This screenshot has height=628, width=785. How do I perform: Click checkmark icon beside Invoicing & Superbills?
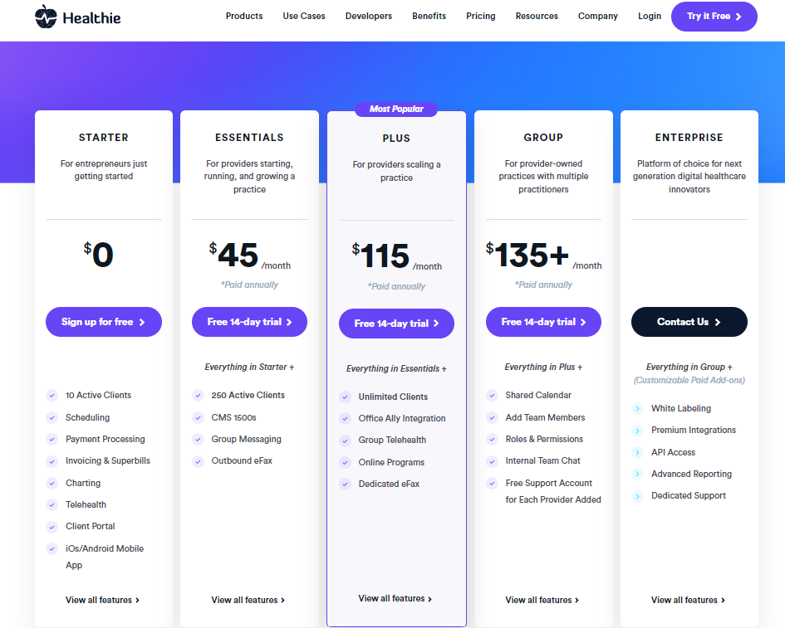click(x=52, y=461)
